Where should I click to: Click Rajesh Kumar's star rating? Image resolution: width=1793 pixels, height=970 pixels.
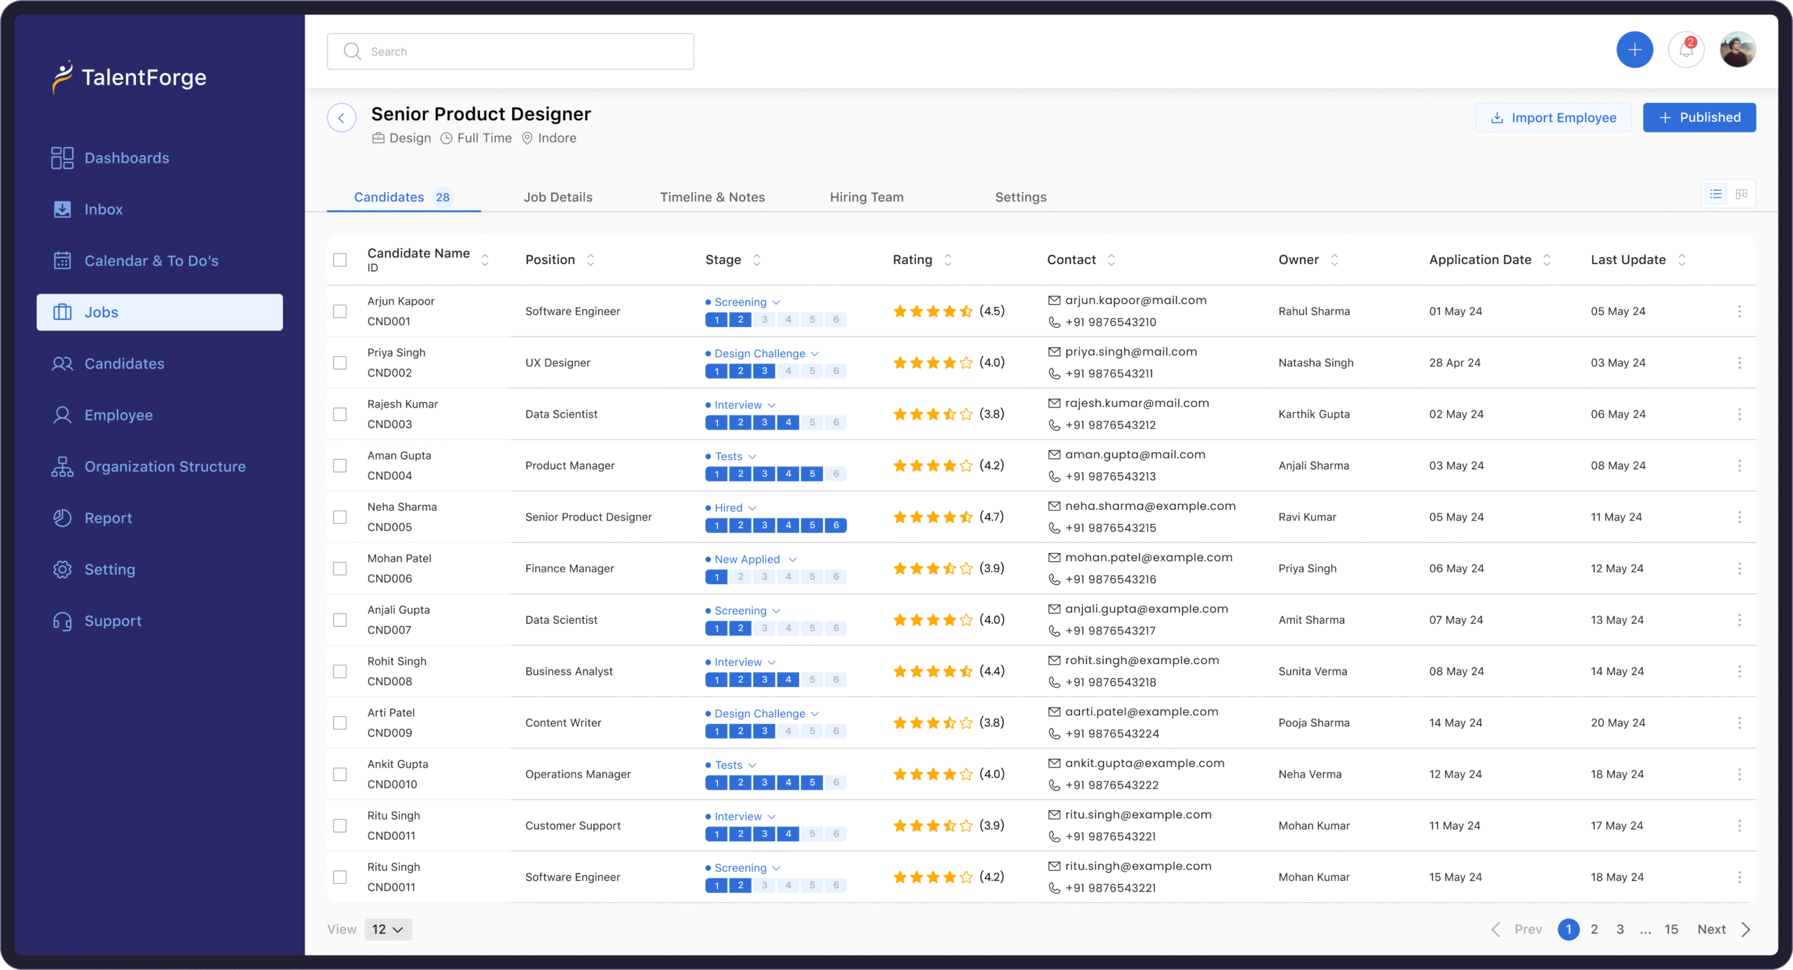coord(933,415)
